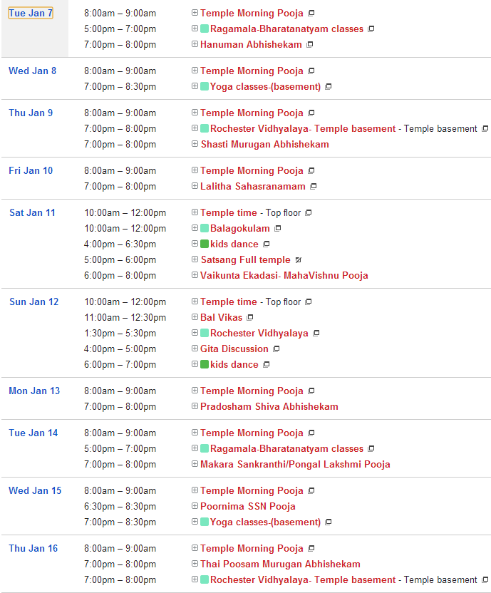Expand the Poornima SSN Pooja event

click(195, 507)
